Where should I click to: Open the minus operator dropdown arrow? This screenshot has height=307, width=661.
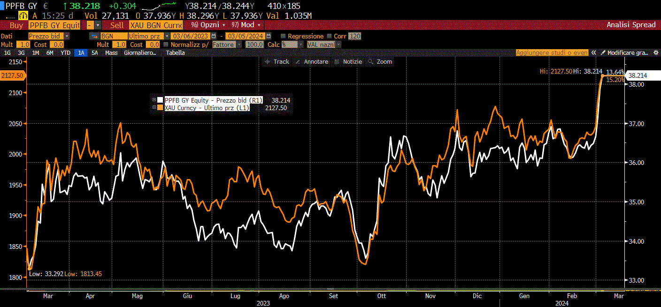point(98,25)
